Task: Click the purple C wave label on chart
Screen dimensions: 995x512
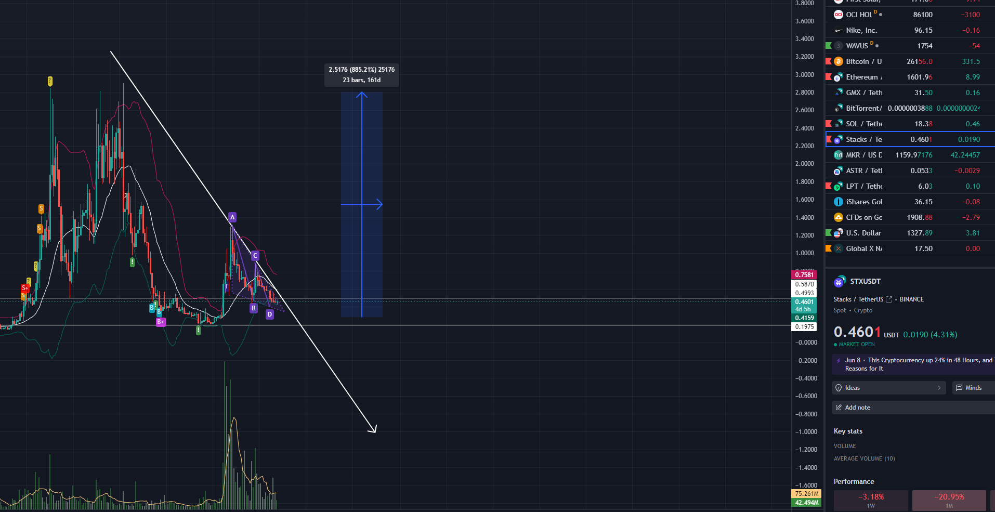Action: click(255, 255)
